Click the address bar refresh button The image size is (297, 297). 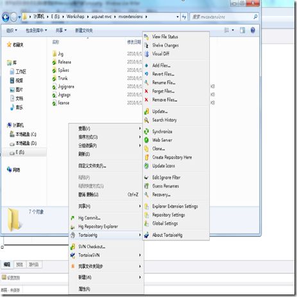coord(184,17)
